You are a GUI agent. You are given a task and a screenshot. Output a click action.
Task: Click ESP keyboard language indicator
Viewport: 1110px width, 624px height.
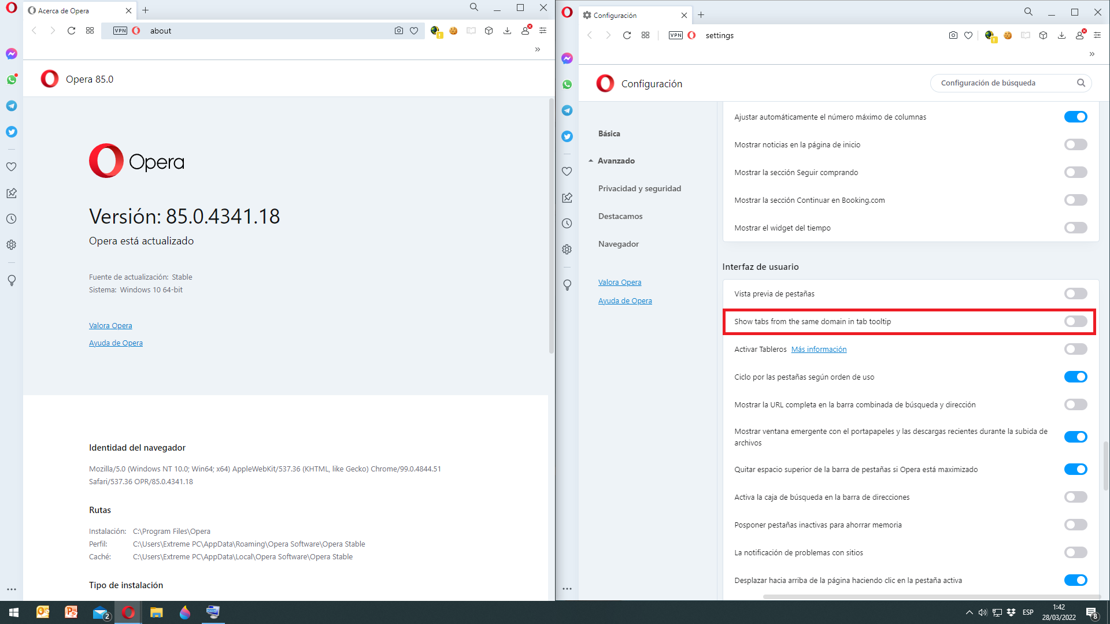coord(1028,612)
